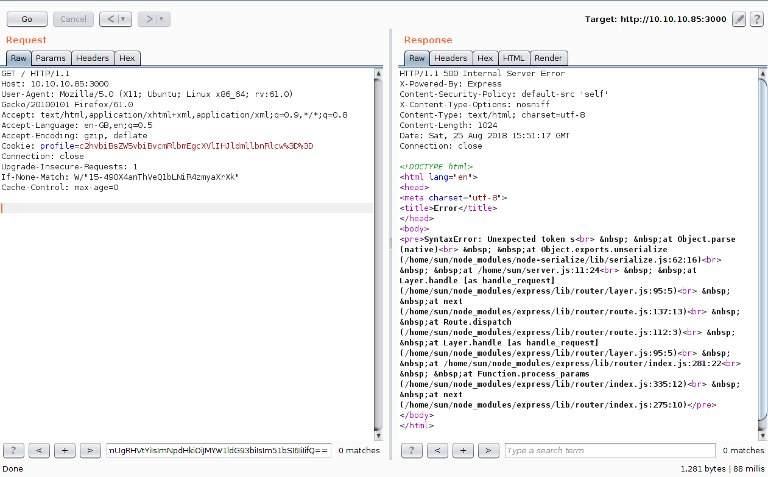Click the response search term input field
The image size is (768, 477).
pos(610,450)
